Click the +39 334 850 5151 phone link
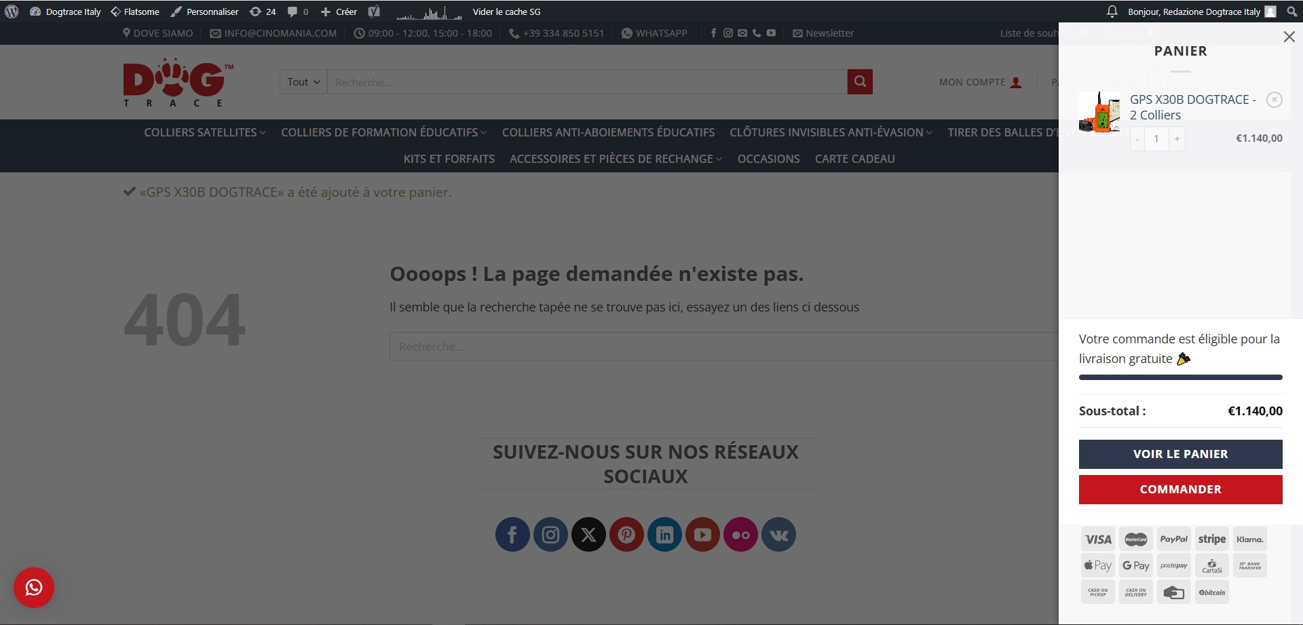This screenshot has width=1303, height=625. (x=556, y=33)
